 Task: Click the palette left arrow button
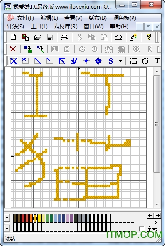[151, 216]
